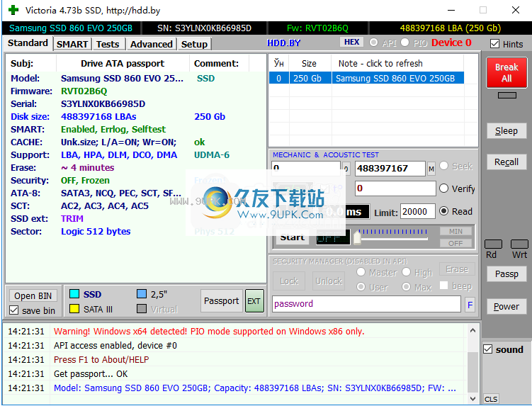Click the green cross Victoria app icon
The height and width of the screenshot is (406, 532).
[x=13, y=10]
